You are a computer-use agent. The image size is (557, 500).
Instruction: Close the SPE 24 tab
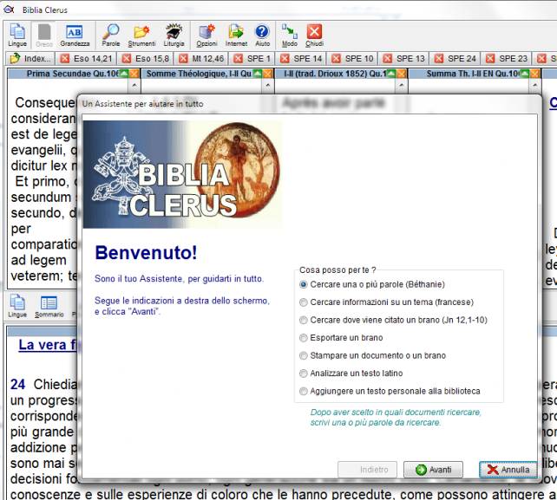[439, 59]
